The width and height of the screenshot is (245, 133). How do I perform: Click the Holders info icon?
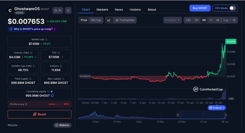[x=60, y=66]
